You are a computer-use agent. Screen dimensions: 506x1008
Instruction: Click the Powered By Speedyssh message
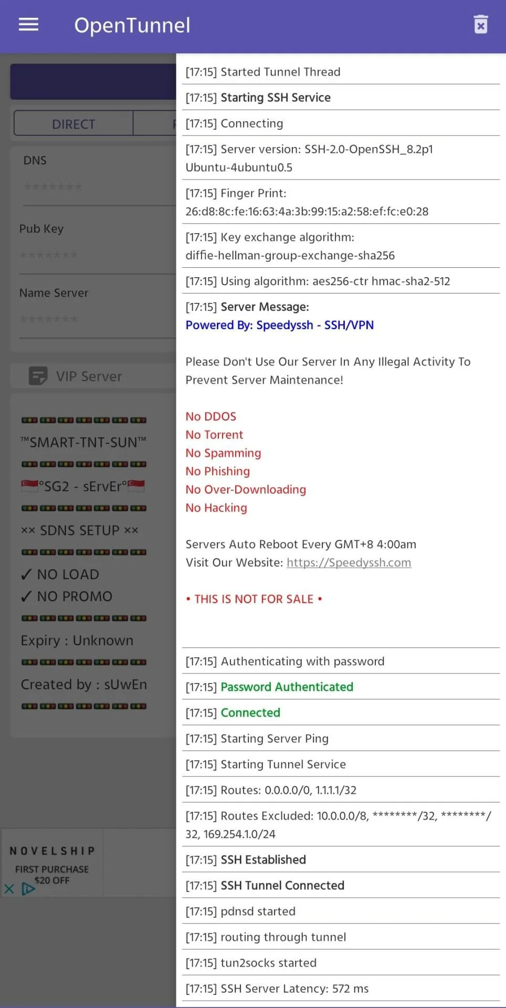coord(279,325)
